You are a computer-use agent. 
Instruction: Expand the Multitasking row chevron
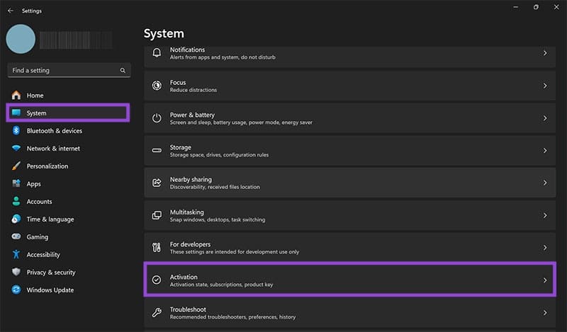545,215
